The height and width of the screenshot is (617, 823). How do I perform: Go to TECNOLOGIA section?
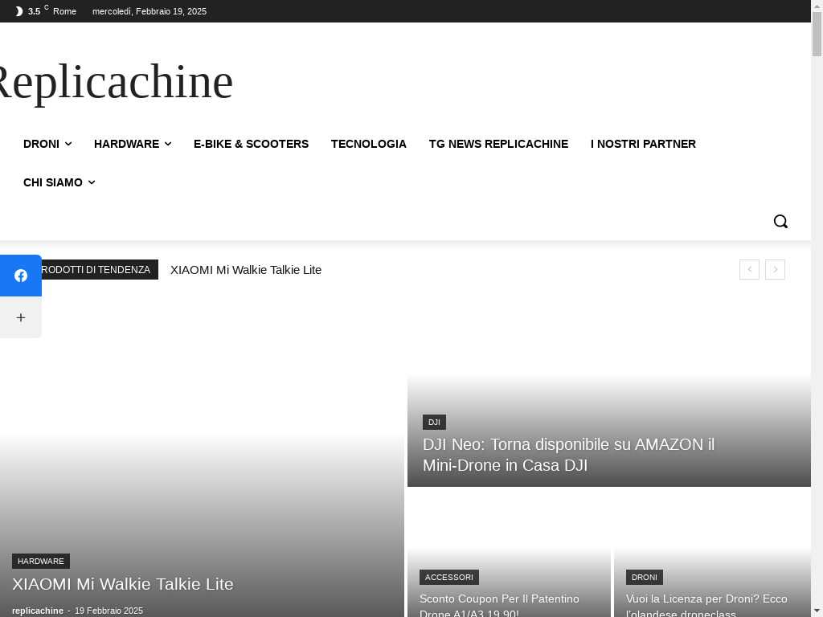(x=368, y=144)
